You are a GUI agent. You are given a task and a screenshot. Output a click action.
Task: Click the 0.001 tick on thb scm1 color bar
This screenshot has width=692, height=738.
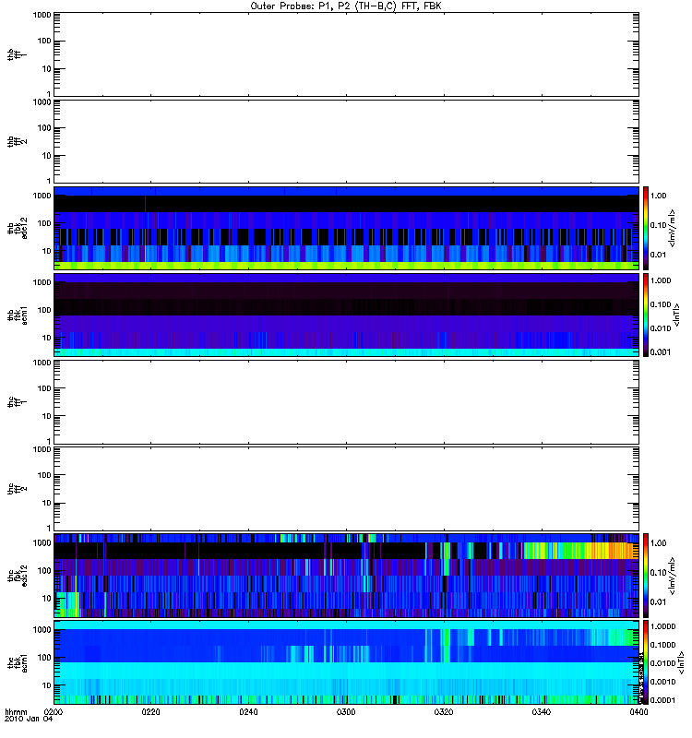661,352
